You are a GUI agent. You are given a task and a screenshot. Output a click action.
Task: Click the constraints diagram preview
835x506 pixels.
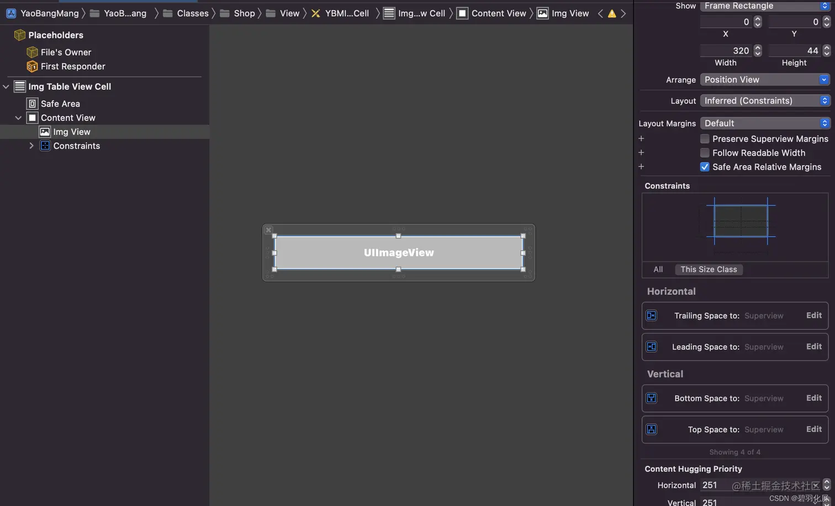coord(741,221)
